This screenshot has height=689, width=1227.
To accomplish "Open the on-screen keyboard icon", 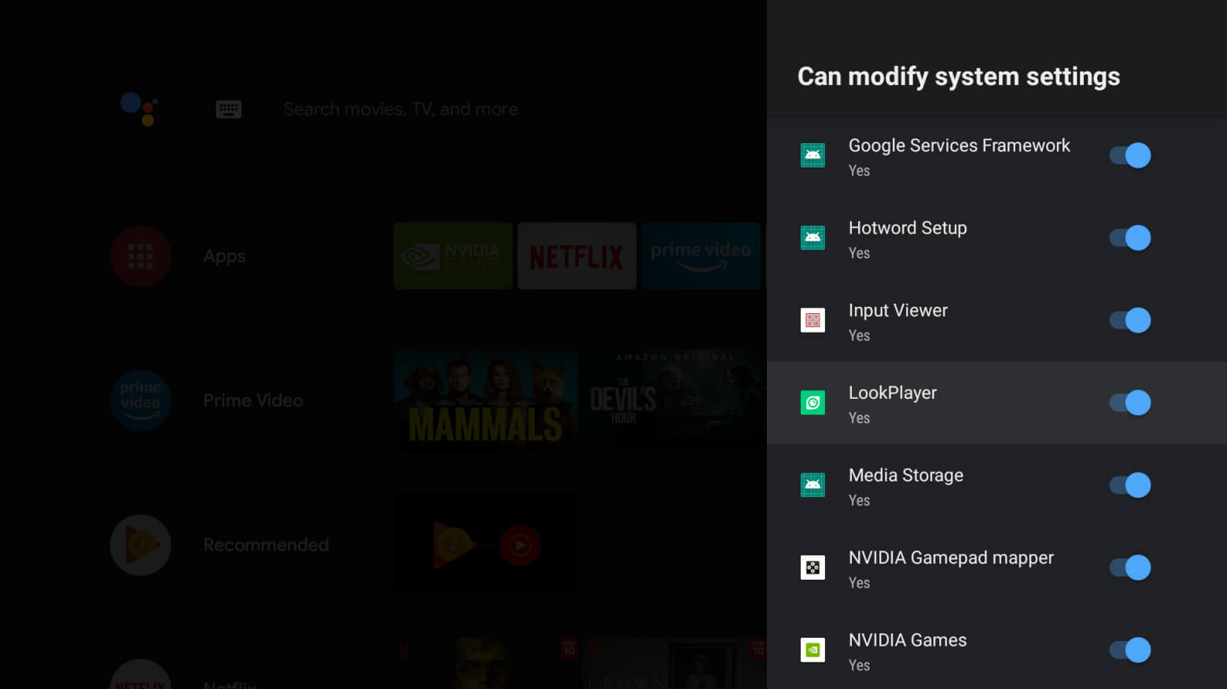I will pos(228,109).
